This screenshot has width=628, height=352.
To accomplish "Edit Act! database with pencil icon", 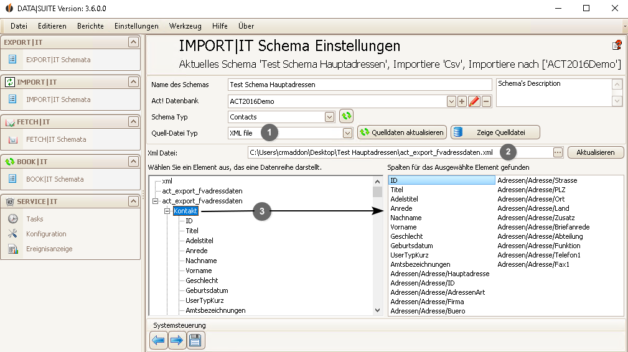I will [x=474, y=101].
